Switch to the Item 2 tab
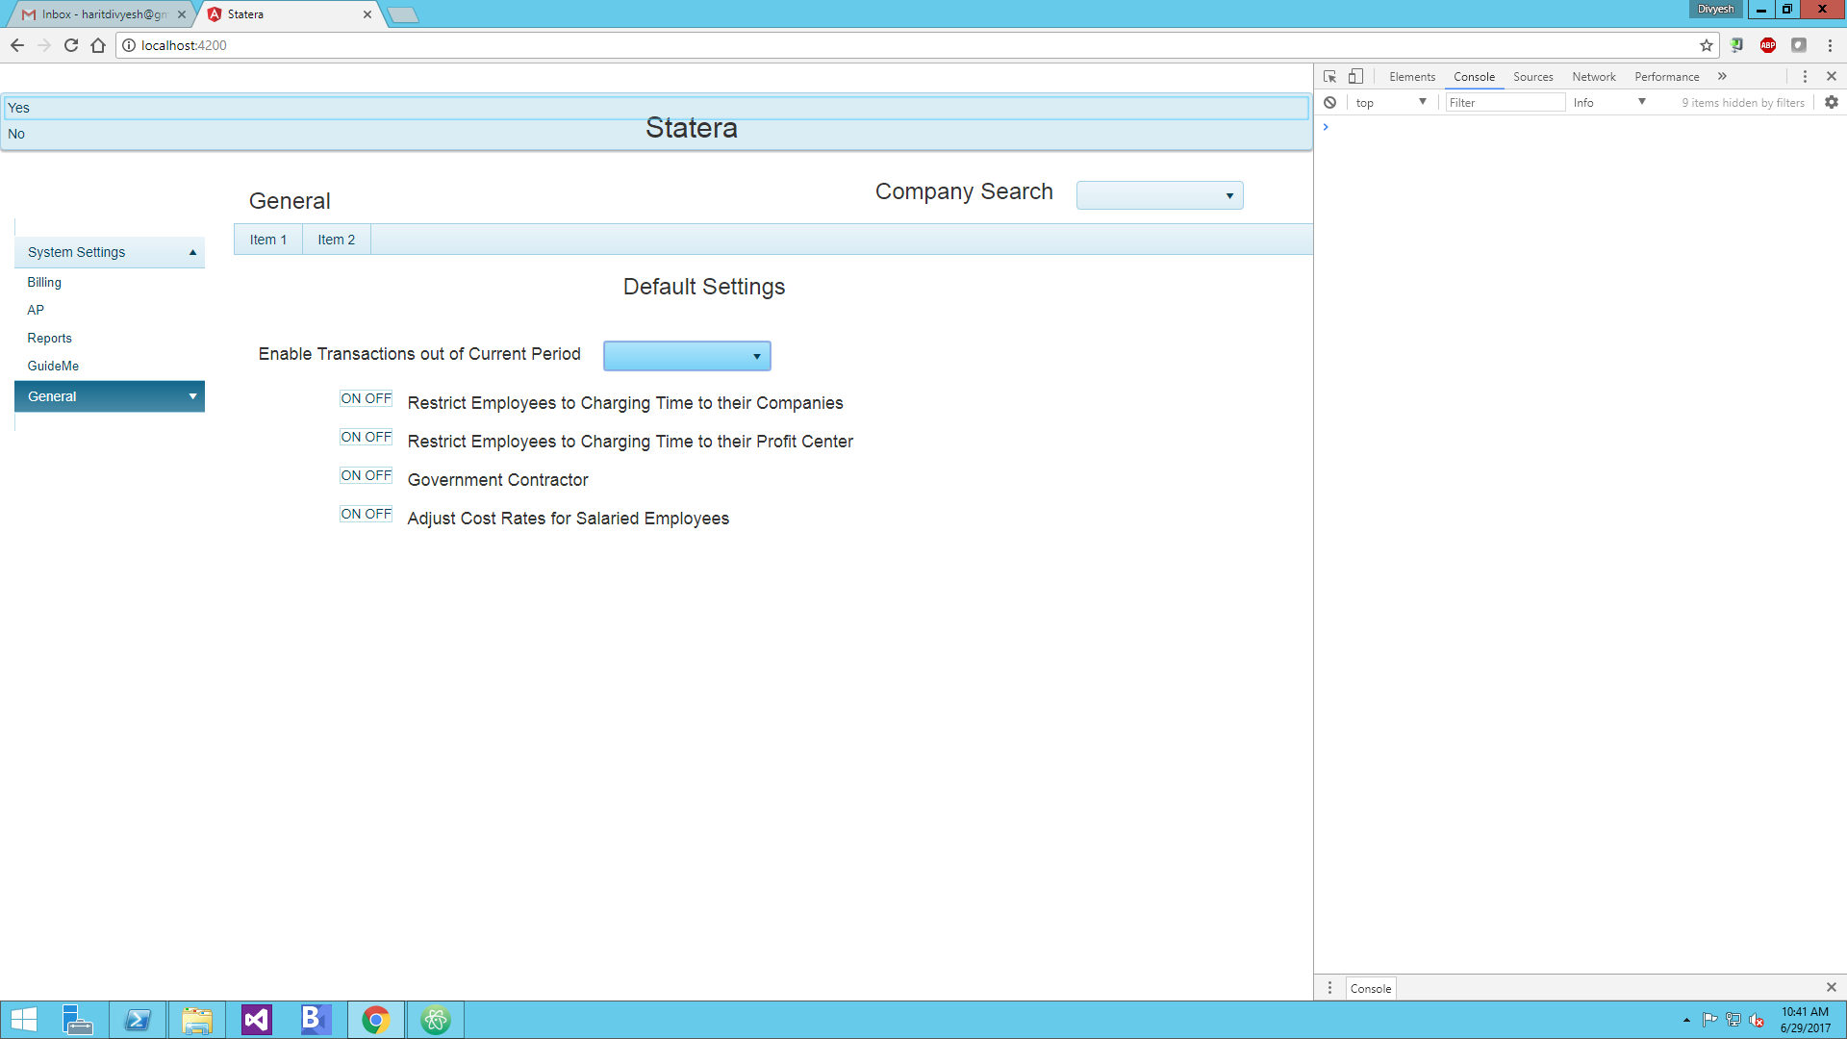This screenshot has height=1039, width=1847. point(336,241)
